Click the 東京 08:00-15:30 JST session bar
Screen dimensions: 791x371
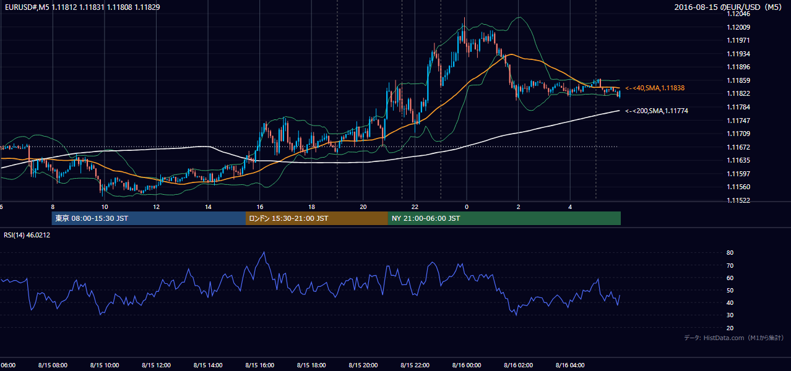pos(149,218)
